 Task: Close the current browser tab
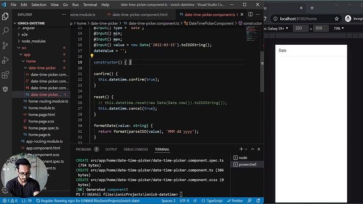tap(301, 8)
